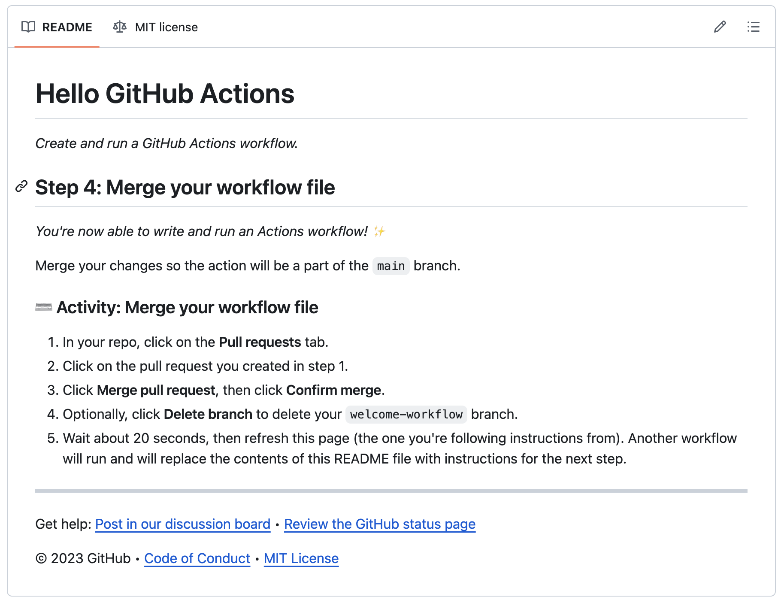The image size is (781, 606).
Task: Click the anchor link icon beside Step 4
Action: pos(21,187)
